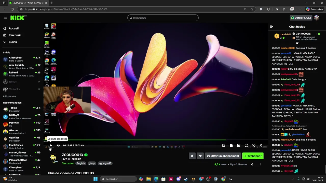Toggle the heart follow button
Image resolution: width=326 pixels, height=183 pixels.
click(x=200, y=156)
